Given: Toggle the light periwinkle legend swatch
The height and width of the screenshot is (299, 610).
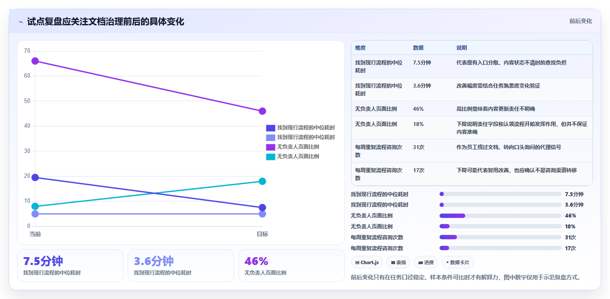Looking at the screenshot, I should point(271,137).
